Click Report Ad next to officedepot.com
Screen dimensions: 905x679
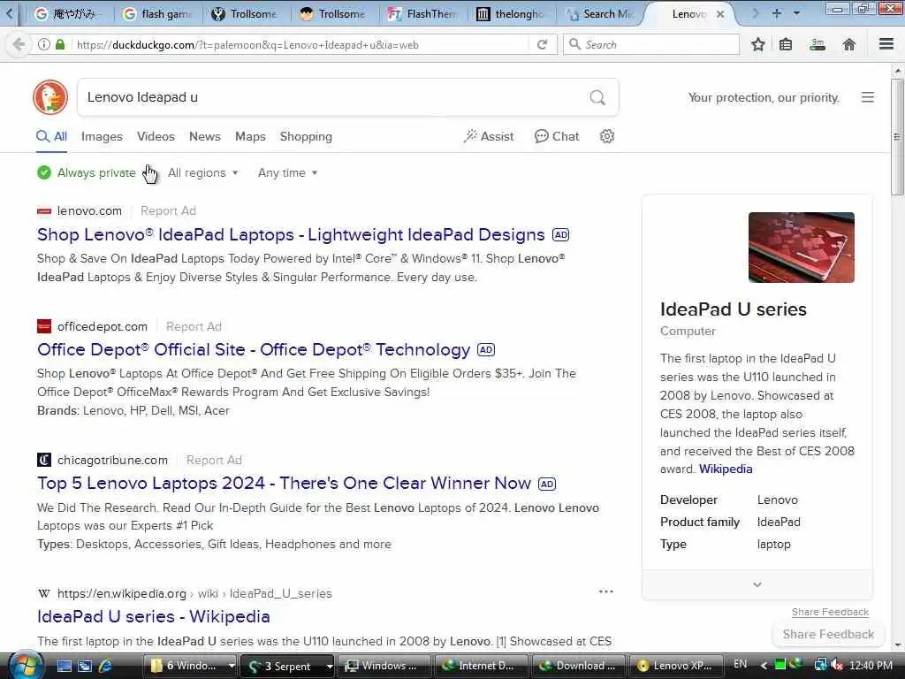[194, 326]
